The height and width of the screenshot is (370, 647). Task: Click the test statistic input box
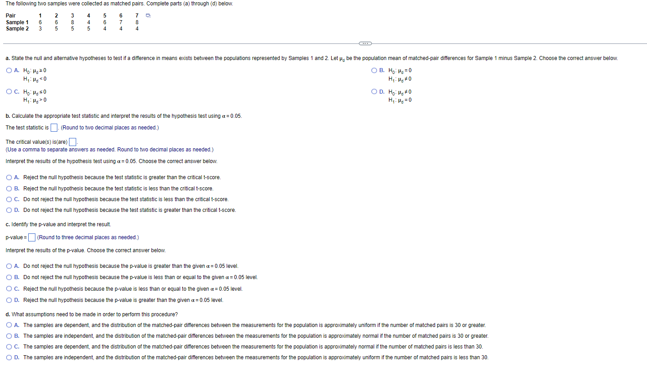tap(54, 128)
